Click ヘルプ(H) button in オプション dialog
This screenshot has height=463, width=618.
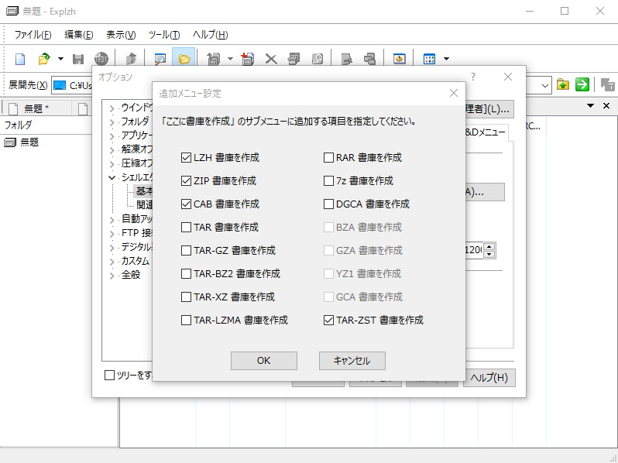coord(489,378)
